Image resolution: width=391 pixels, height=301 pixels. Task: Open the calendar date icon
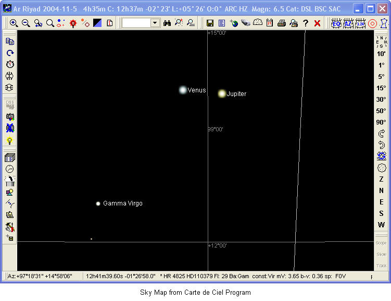pyautogui.click(x=270, y=23)
